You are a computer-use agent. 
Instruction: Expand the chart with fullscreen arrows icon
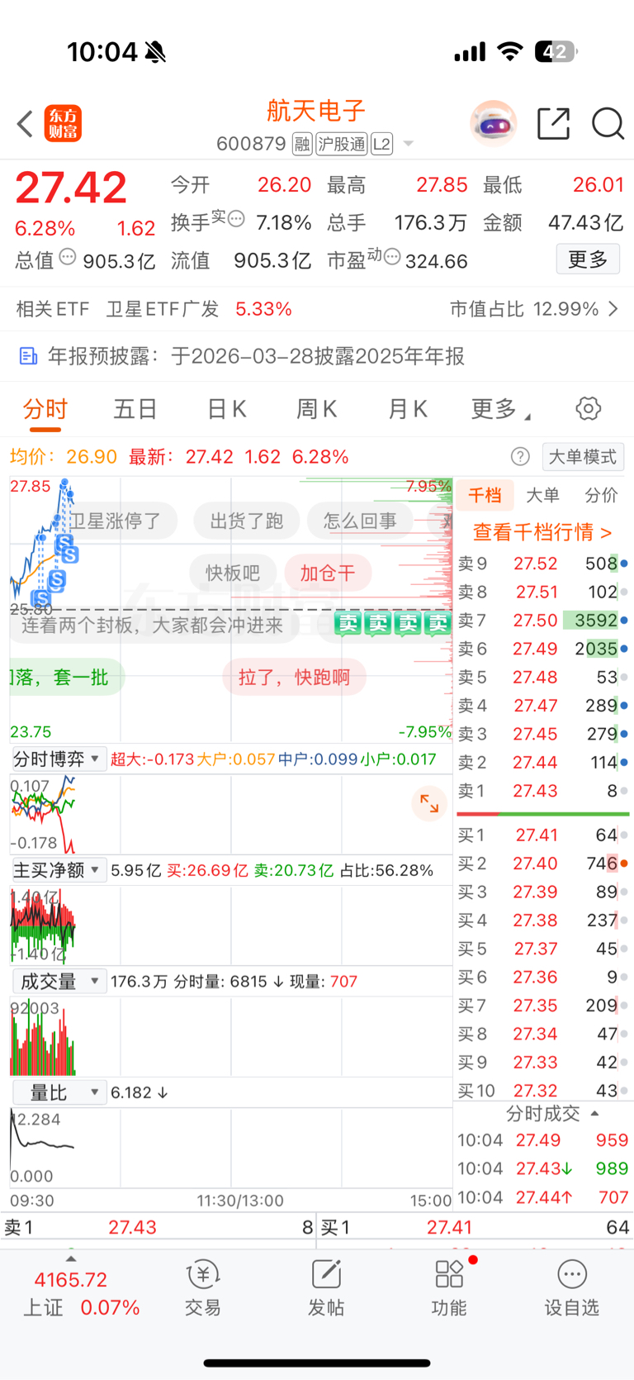[x=429, y=803]
